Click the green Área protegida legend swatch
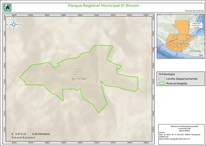 (x=161, y=83)
